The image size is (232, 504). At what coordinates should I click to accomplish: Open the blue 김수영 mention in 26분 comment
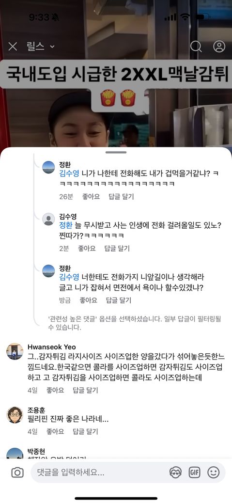coord(69,173)
